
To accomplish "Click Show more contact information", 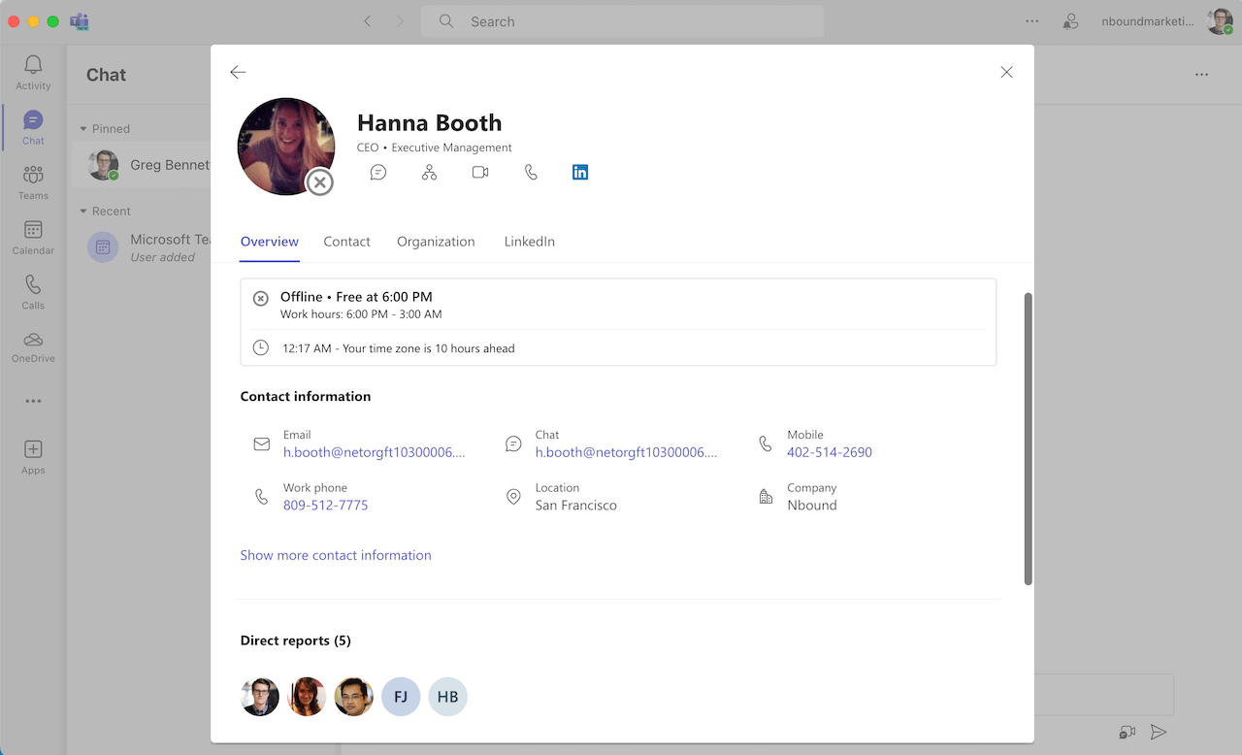I will pos(336,555).
